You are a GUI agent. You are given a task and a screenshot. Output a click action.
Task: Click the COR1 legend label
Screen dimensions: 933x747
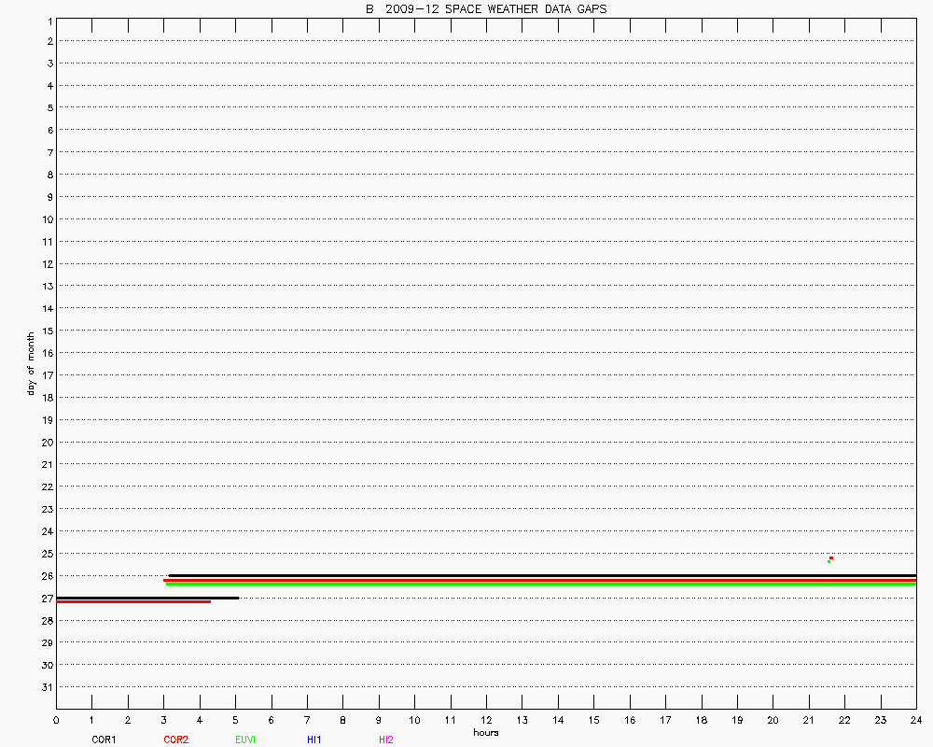click(x=104, y=740)
